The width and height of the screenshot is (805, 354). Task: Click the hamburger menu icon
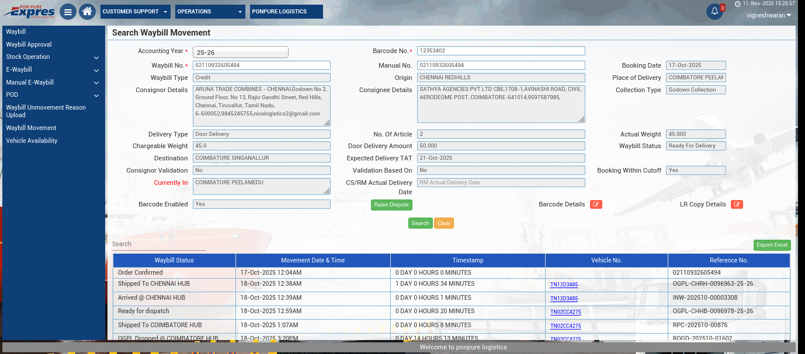click(68, 12)
